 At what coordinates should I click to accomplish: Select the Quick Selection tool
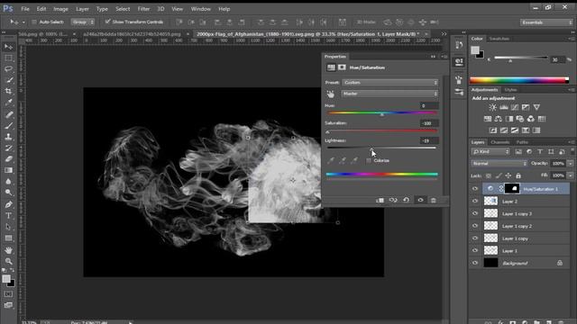coord(8,80)
